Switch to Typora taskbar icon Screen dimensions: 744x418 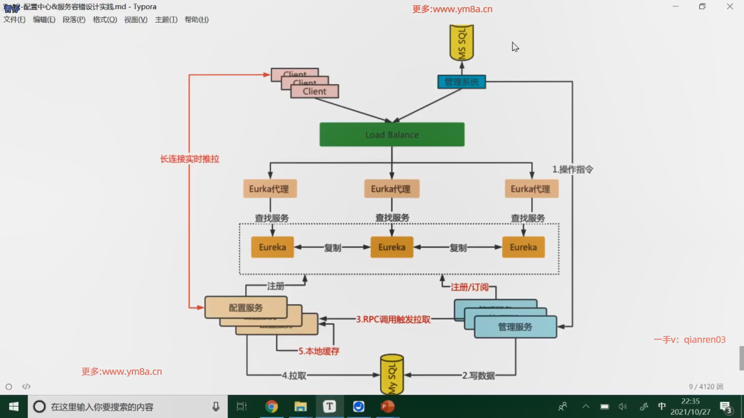click(329, 406)
